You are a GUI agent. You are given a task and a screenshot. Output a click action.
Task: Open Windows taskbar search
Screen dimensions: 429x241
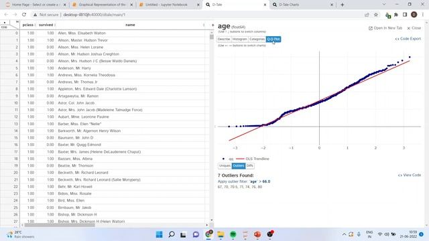coord(172,234)
